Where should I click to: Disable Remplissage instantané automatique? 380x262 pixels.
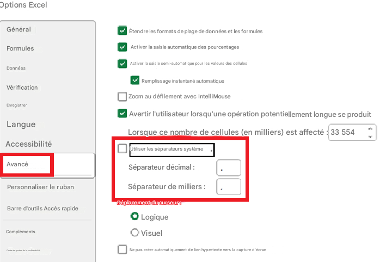pyautogui.click(x=135, y=80)
